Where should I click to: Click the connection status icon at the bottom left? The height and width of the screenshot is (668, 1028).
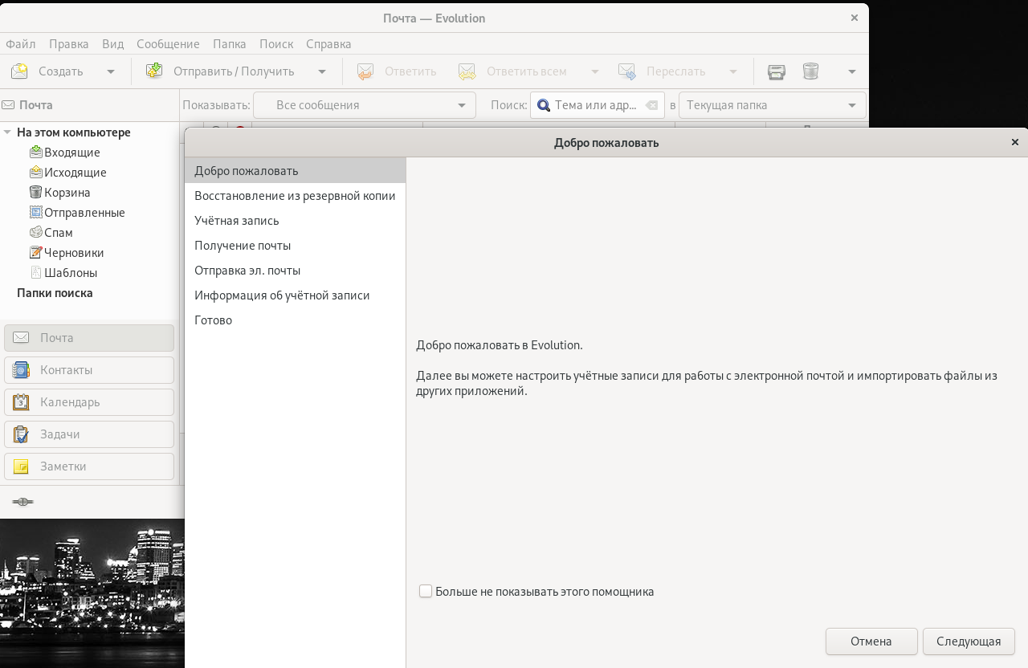[22, 502]
